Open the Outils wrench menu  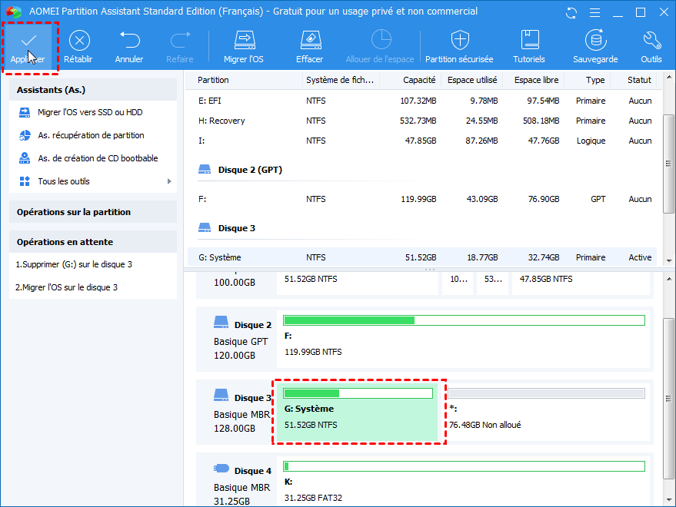pyautogui.click(x=651, y=47)
